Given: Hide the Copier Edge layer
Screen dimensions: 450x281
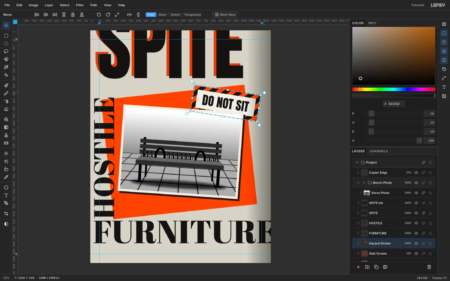Looking at the screenshot, I should 416,173.
